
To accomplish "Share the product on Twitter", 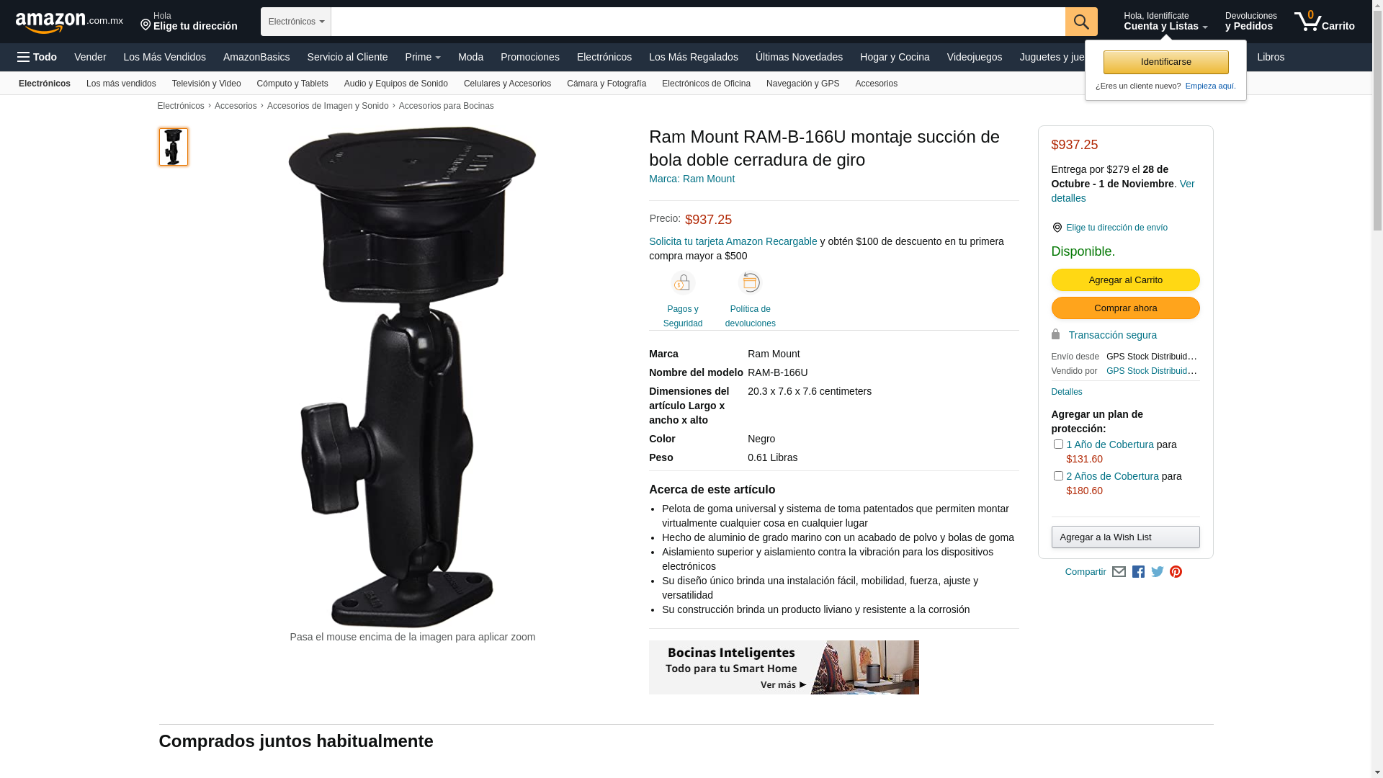I will point(1158,572).
